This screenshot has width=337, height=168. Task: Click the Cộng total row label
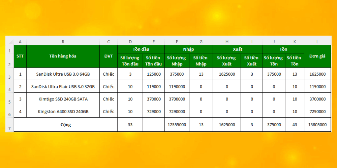tap(66, 125)
